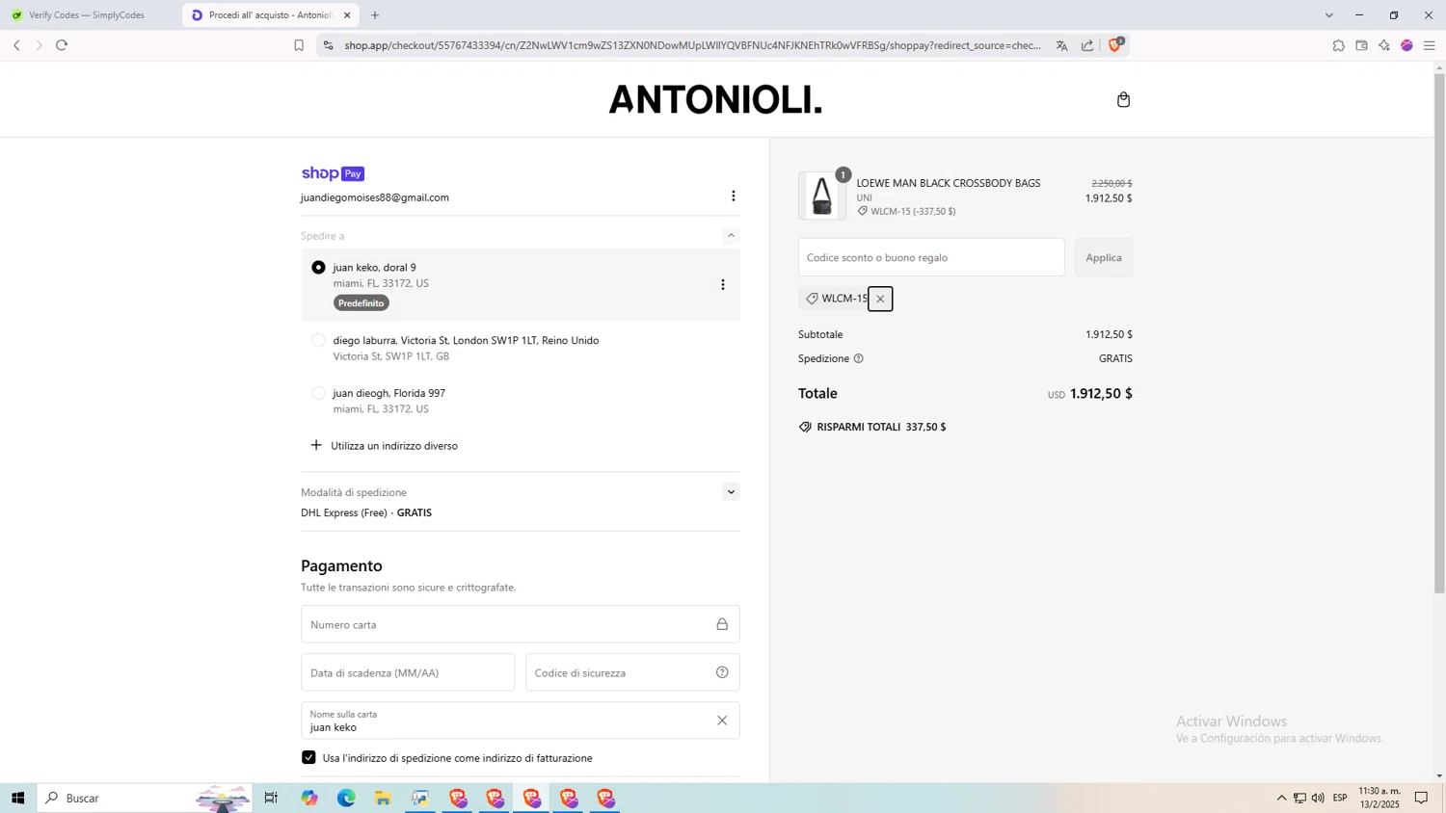Click the ANTONIOLI store logo
Screen dimensions: 1446x813
click(716, 100)
